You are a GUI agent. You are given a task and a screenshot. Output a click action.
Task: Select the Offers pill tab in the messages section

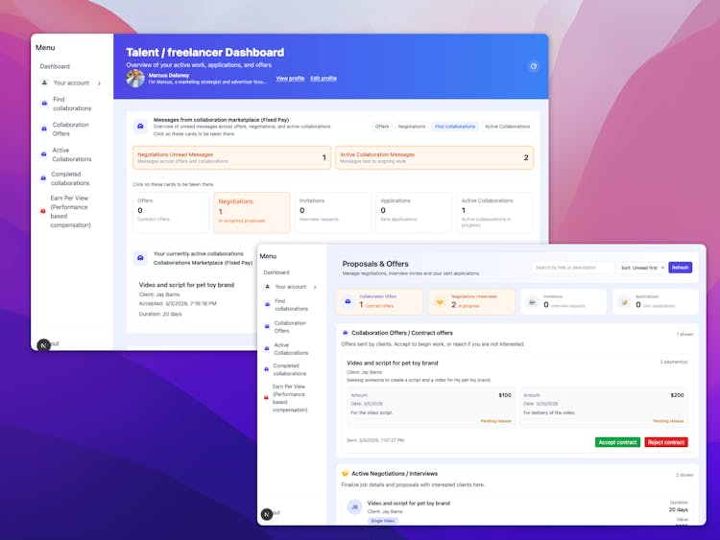[x=382, y=127]
